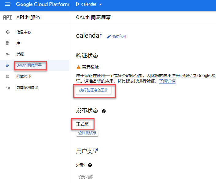Click the 外部 user type text
Screen dimensions: 216x183
pos(80,165)
